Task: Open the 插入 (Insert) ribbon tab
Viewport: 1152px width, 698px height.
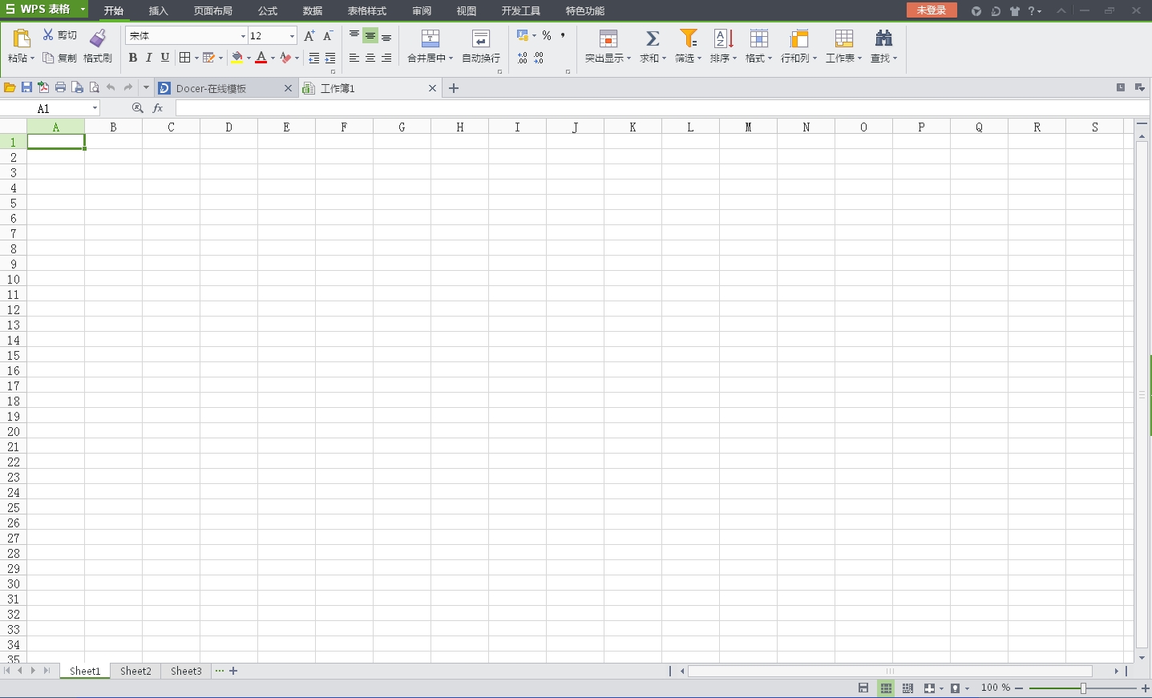Action: point(159,11)
